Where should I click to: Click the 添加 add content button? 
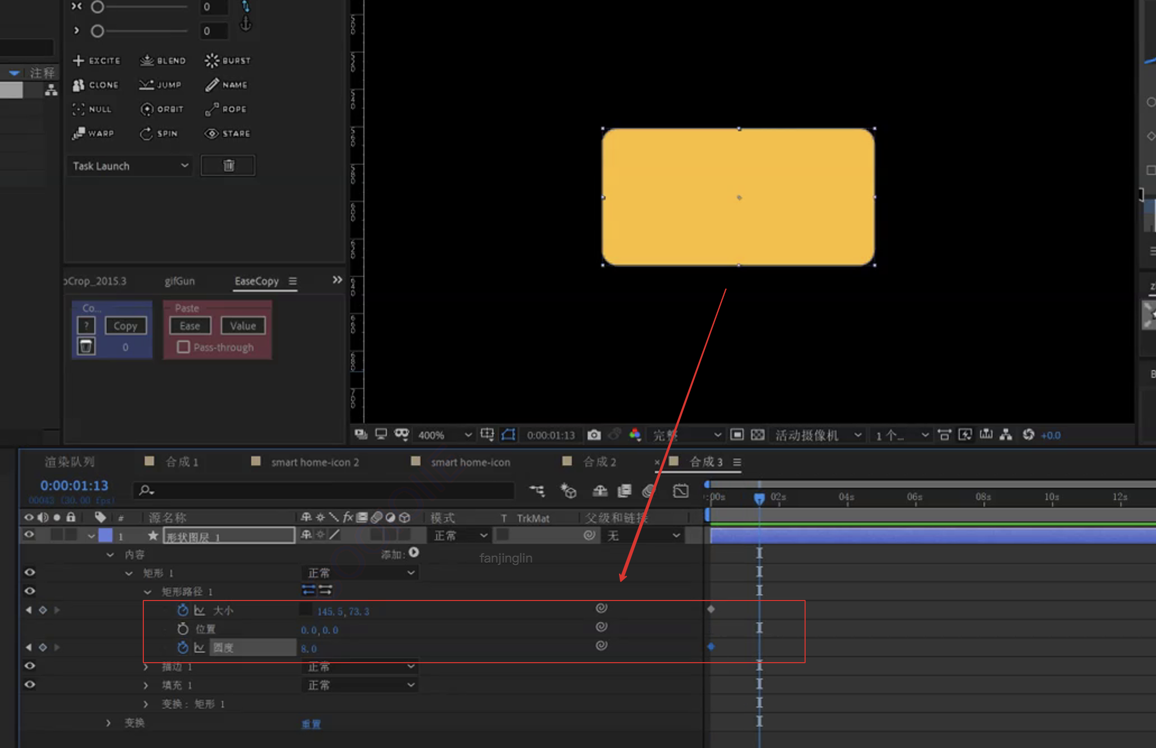[414, 552]
